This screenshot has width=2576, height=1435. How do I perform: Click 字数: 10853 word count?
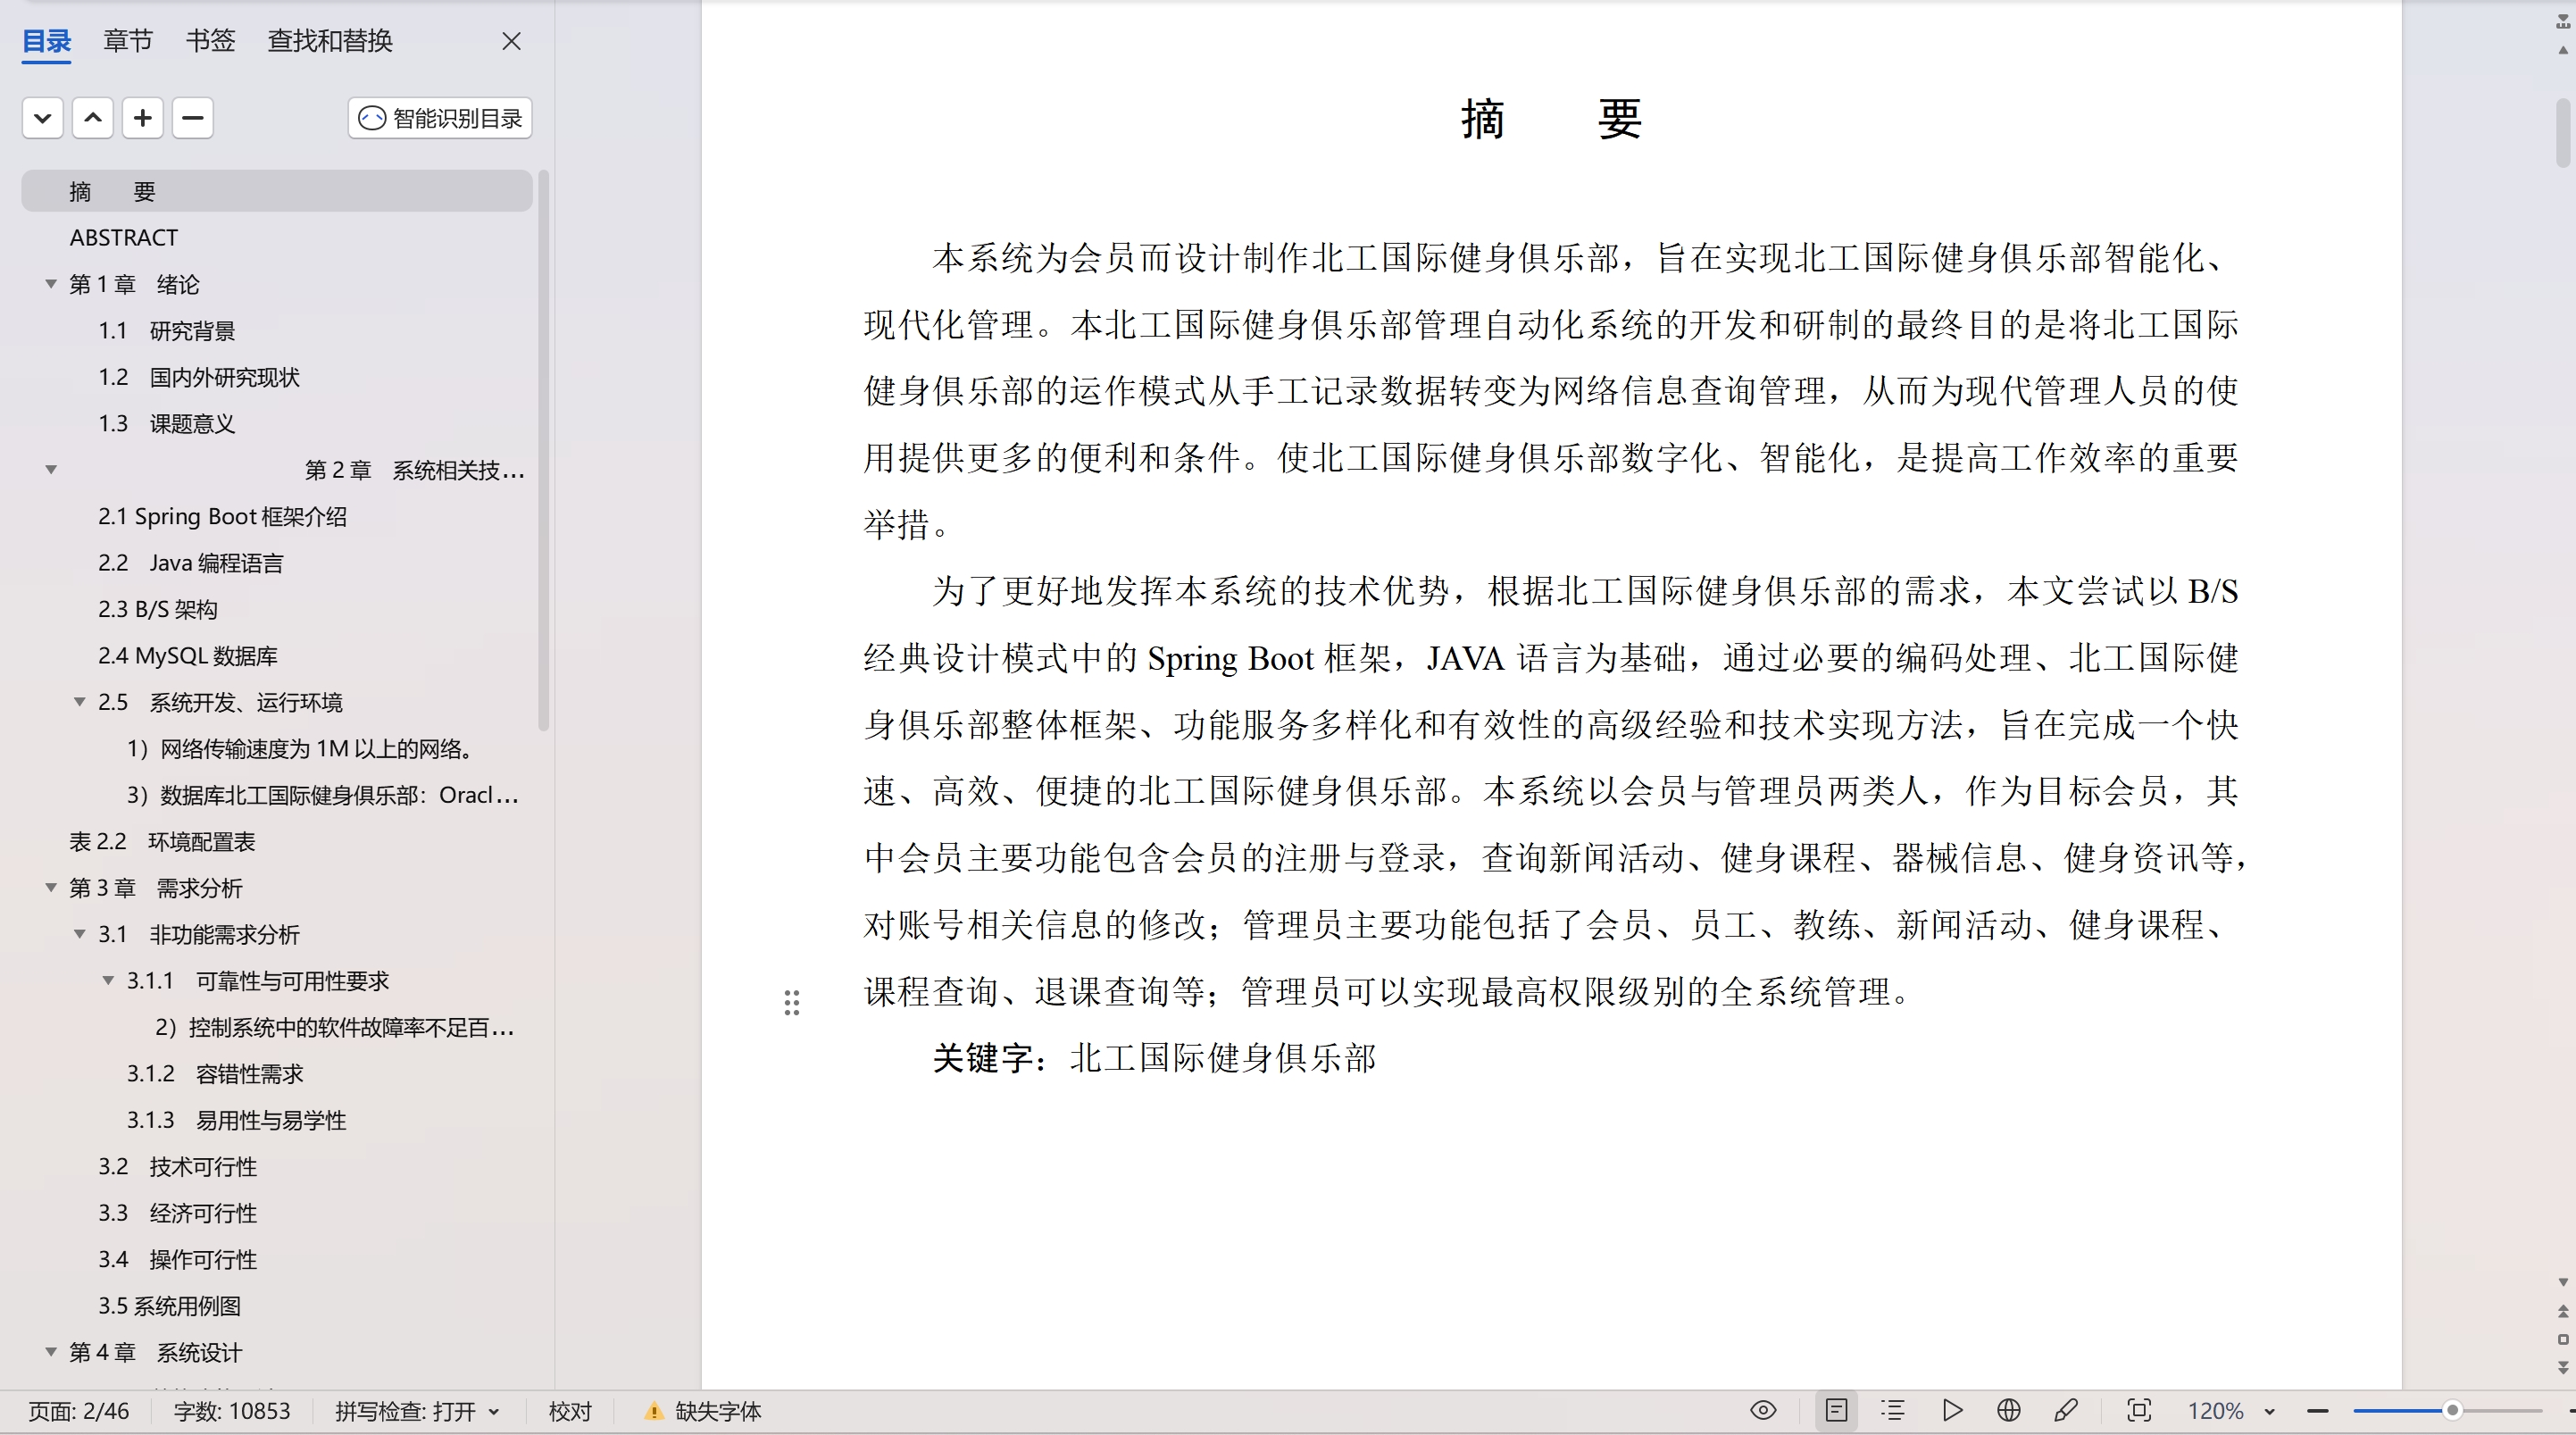pyautogui.click(x=232, y=1411)
